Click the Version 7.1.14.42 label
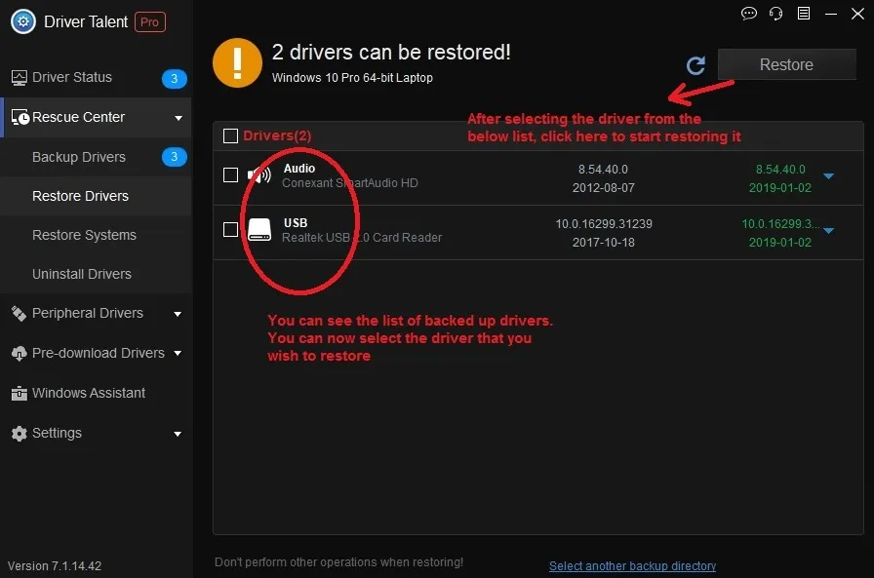The image size is (874, 578). (x=55, y=566)
